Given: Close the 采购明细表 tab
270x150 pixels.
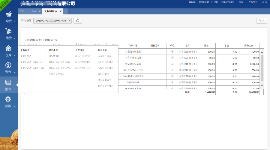Looking at the screenshot, I should [x=61, y=11].
